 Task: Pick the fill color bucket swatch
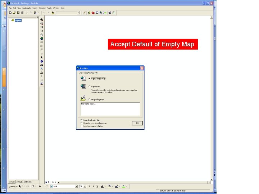point(109,186)
